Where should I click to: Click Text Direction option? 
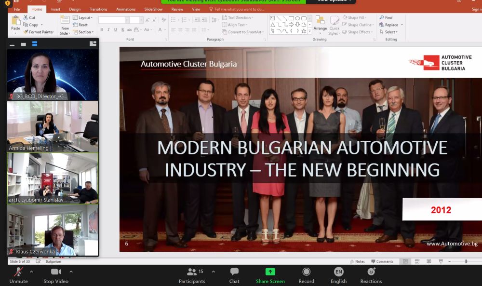(238, 17)
